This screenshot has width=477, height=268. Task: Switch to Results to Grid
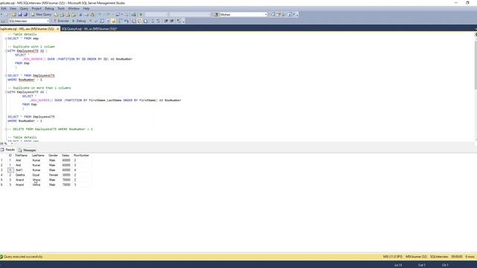(139, 21)
